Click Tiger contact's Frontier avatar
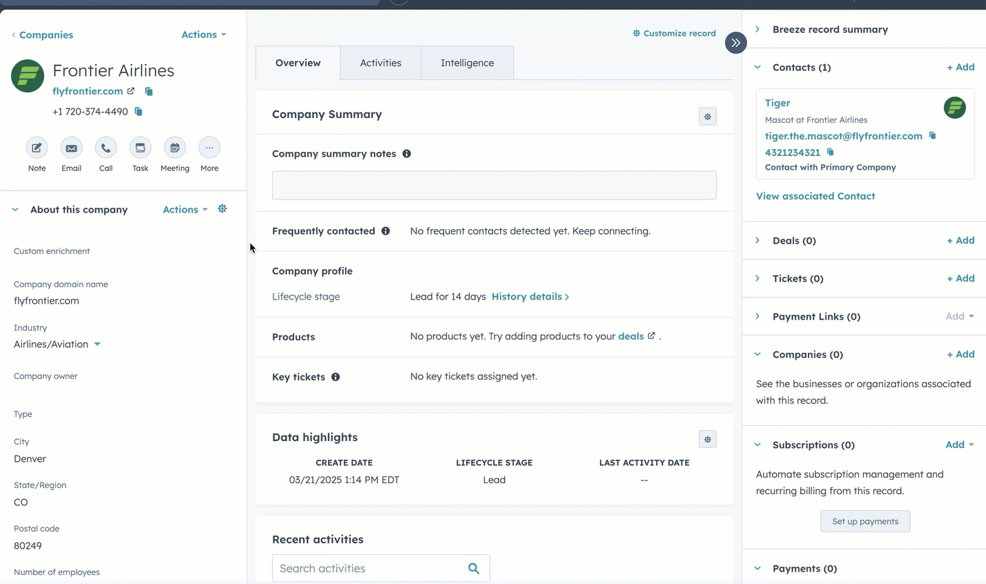 [955, 108]
